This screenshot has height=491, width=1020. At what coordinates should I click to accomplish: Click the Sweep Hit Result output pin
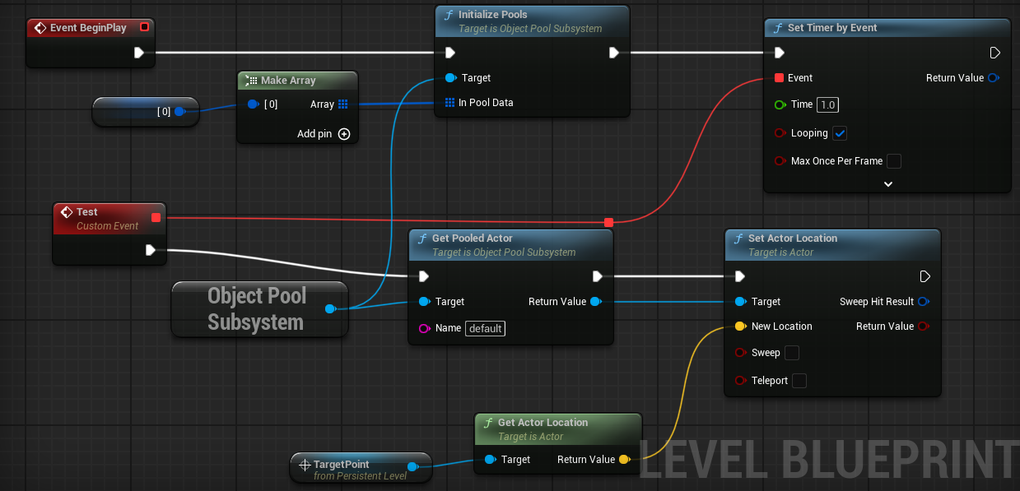(x=924, y=302)
